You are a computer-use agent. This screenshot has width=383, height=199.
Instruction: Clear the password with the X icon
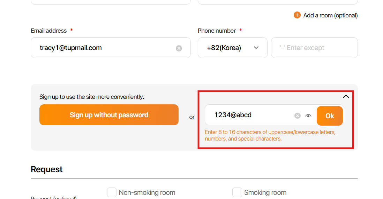coord(298,116)
